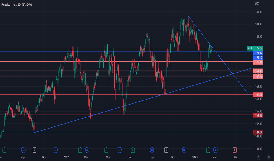Click green E earnings marker after Jul 2022
This screenshot has width=274, height=161.
(133, 150)
